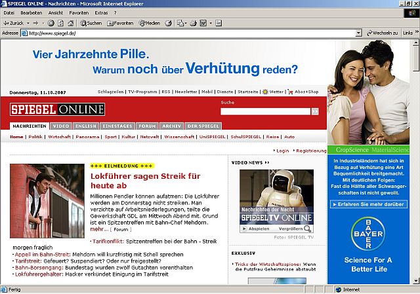Switch to the EINESTAGES tab

117,126
